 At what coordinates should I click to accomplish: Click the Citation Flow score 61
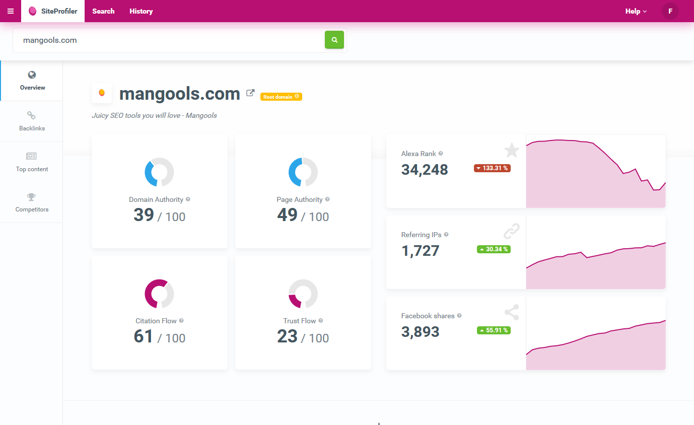[x=144, y=336]
